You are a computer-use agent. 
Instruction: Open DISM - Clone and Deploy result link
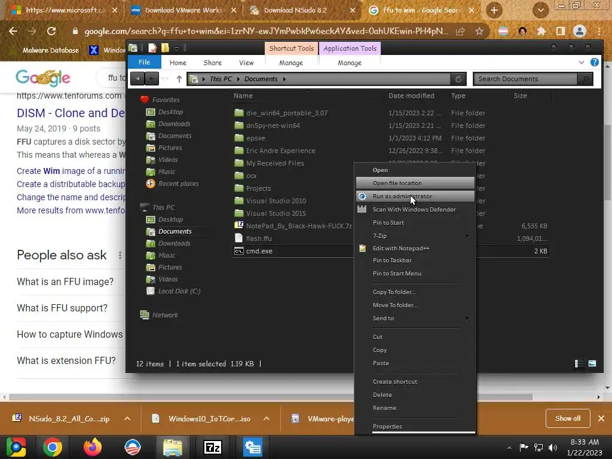tap(71, 113)
